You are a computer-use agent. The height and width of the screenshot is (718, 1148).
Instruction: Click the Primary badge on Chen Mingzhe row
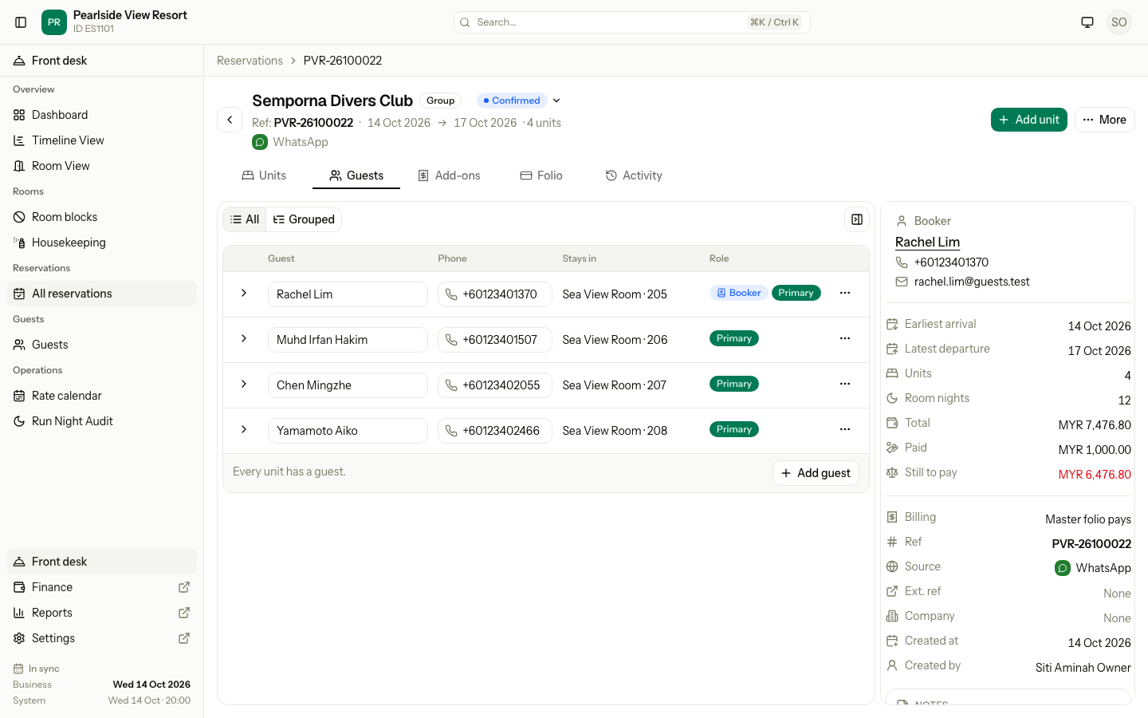(x=734, y=384)
